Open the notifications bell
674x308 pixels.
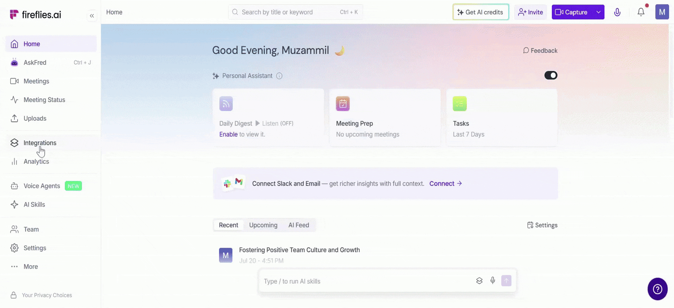tap(641, 12)
